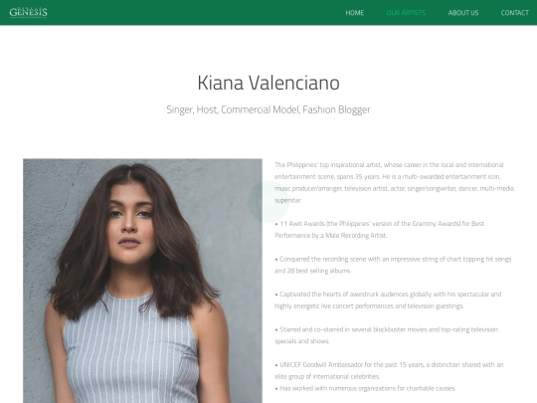Click the UNICEF Goodwill Ambassador bullet
Screen dimensions: 537x403
point(389,370)
